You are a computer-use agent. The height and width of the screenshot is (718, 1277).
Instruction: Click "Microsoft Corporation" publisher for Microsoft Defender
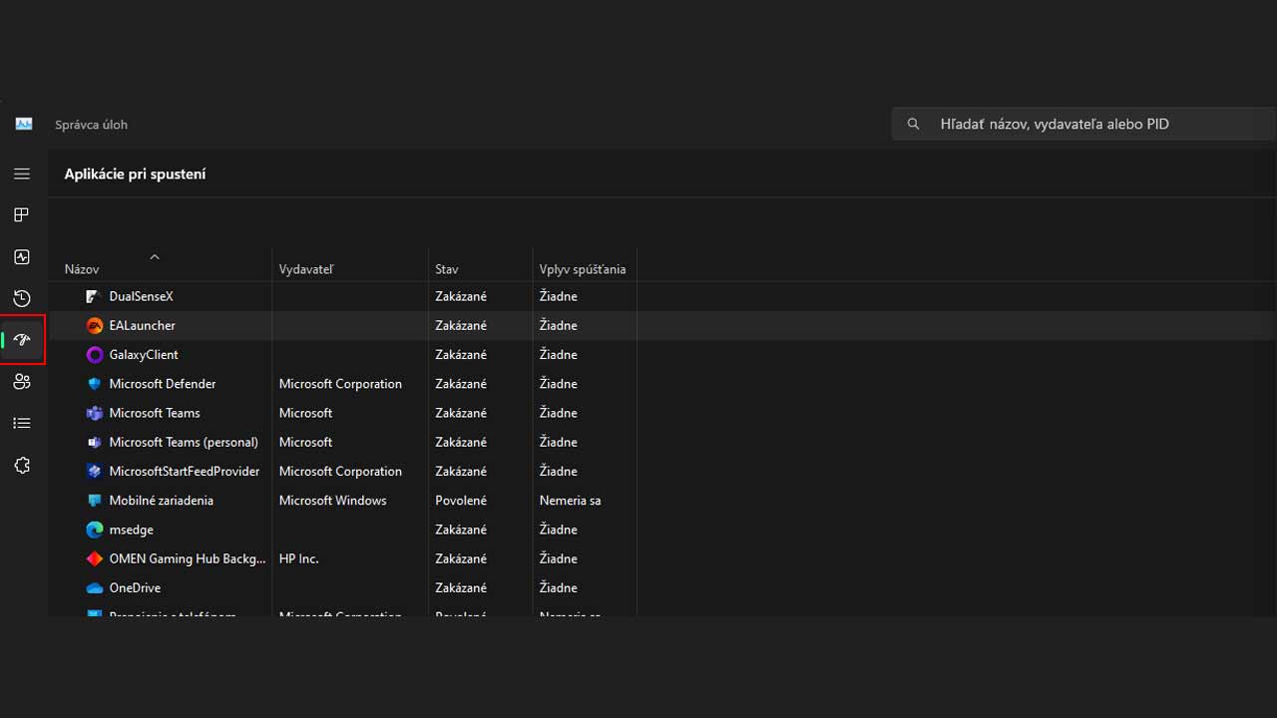coord(340,384)
